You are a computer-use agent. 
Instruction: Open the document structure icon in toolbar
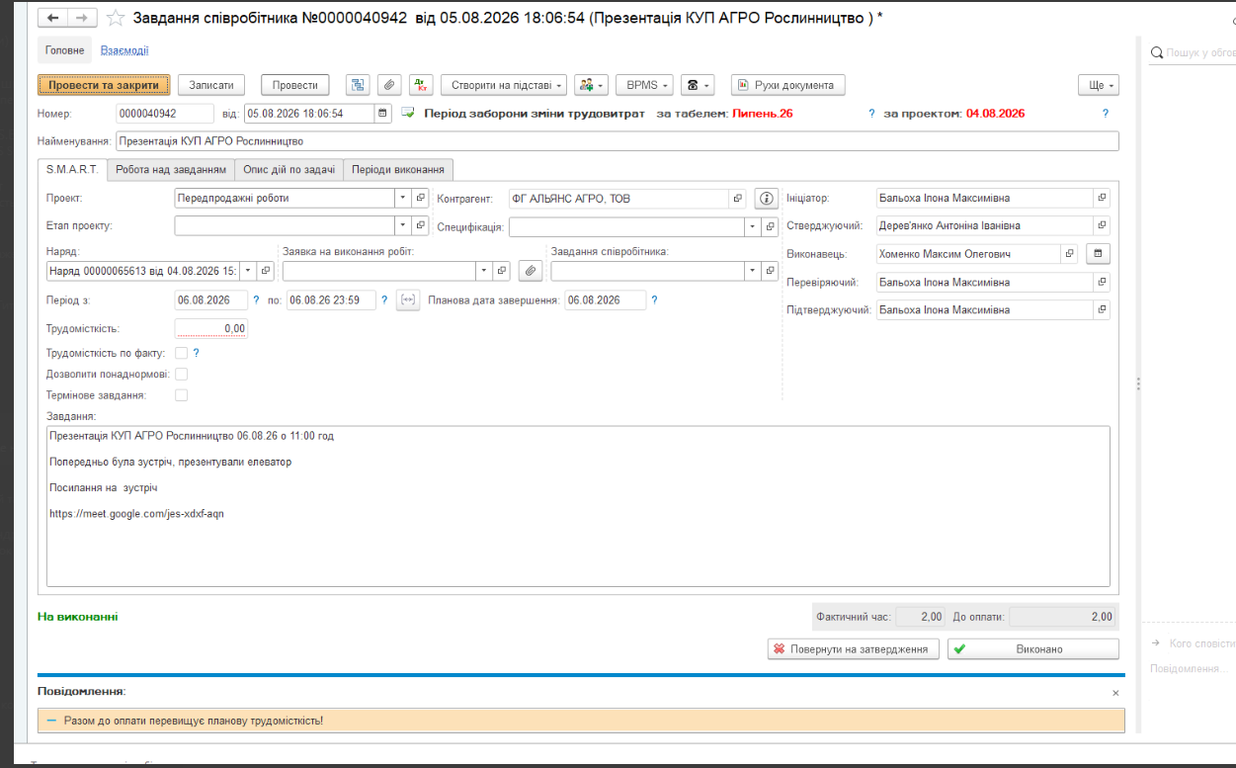pyautogui.click(x=357, y=85)
